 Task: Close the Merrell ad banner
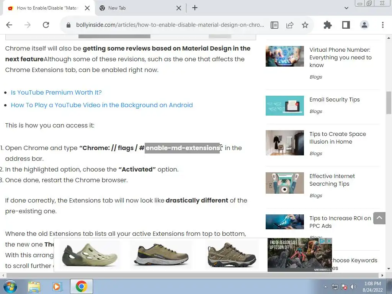329,241
